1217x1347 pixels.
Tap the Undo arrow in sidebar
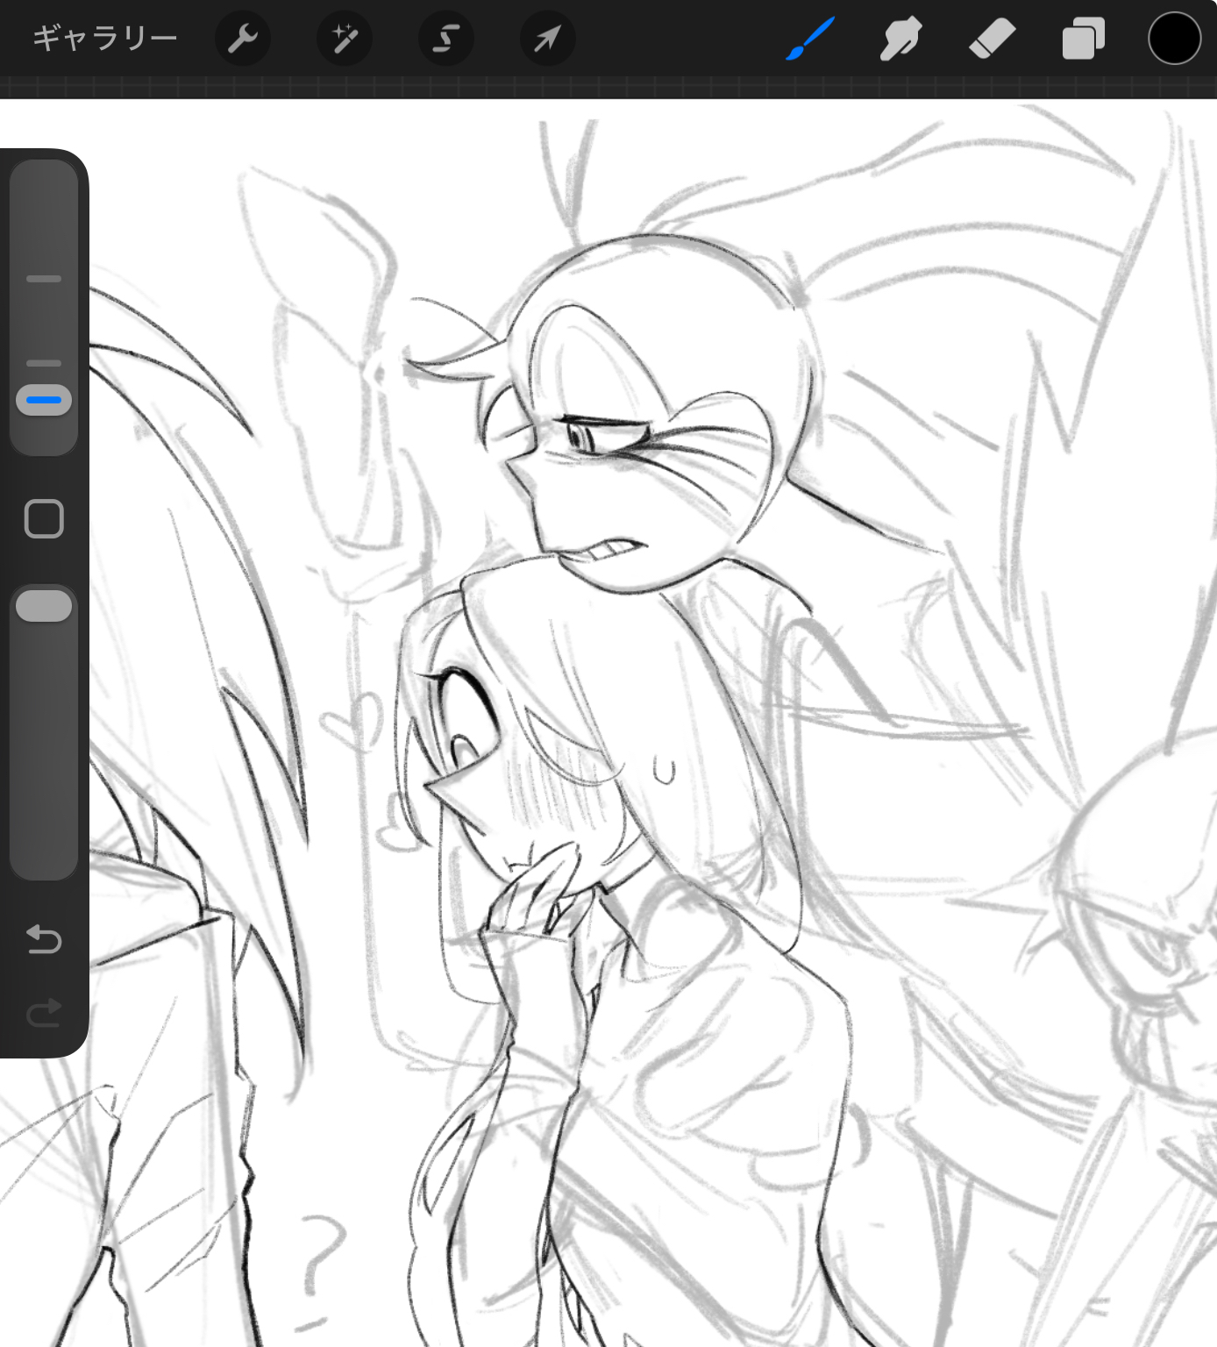click(x=44, y=939)
